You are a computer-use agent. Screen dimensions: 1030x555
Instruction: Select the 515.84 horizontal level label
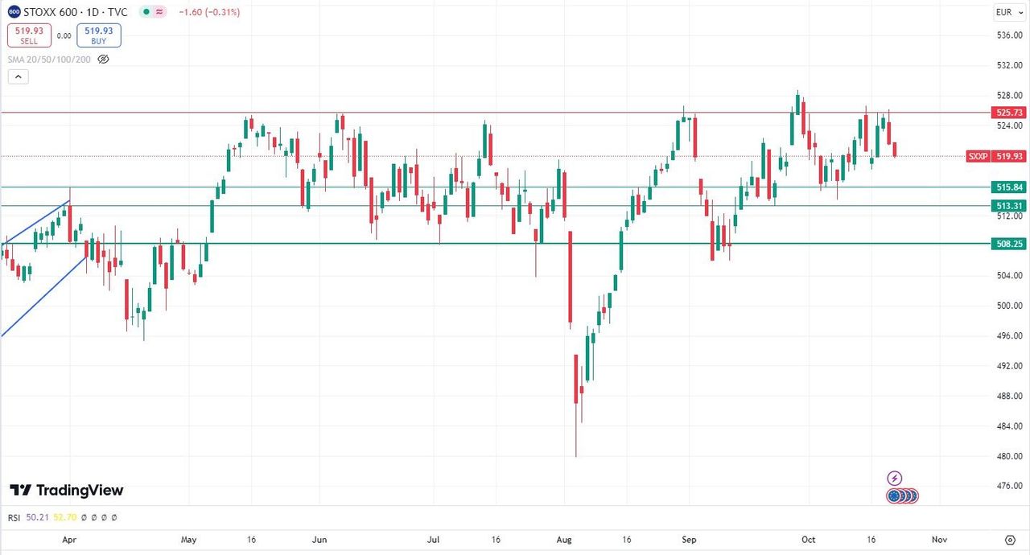click(x=1008, y=187)
